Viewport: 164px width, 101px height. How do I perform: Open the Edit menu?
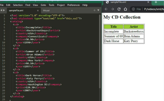[x=8, y=5]
